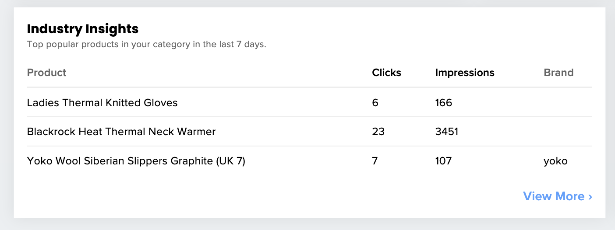Image resolution: width=615 pixels, height=230 pixels.
Task: Click the yoko brand cell
Action: pyautogui.click(x=555, y=161)
